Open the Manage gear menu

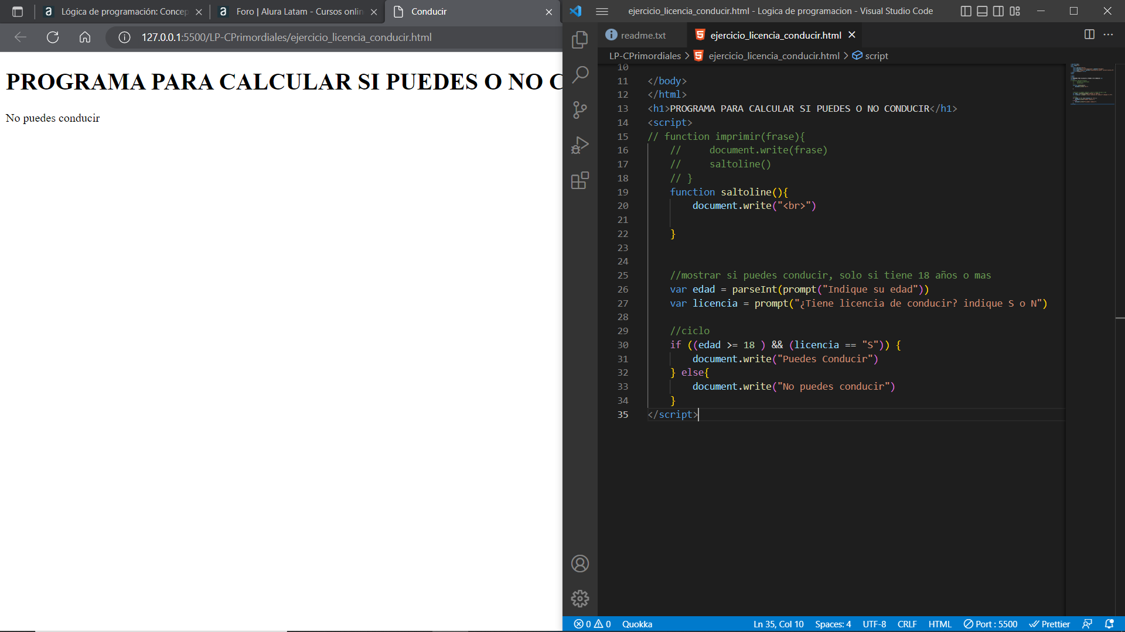580,599
